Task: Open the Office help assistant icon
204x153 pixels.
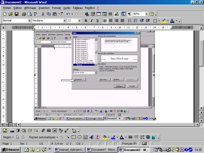Action: [151, 14]
